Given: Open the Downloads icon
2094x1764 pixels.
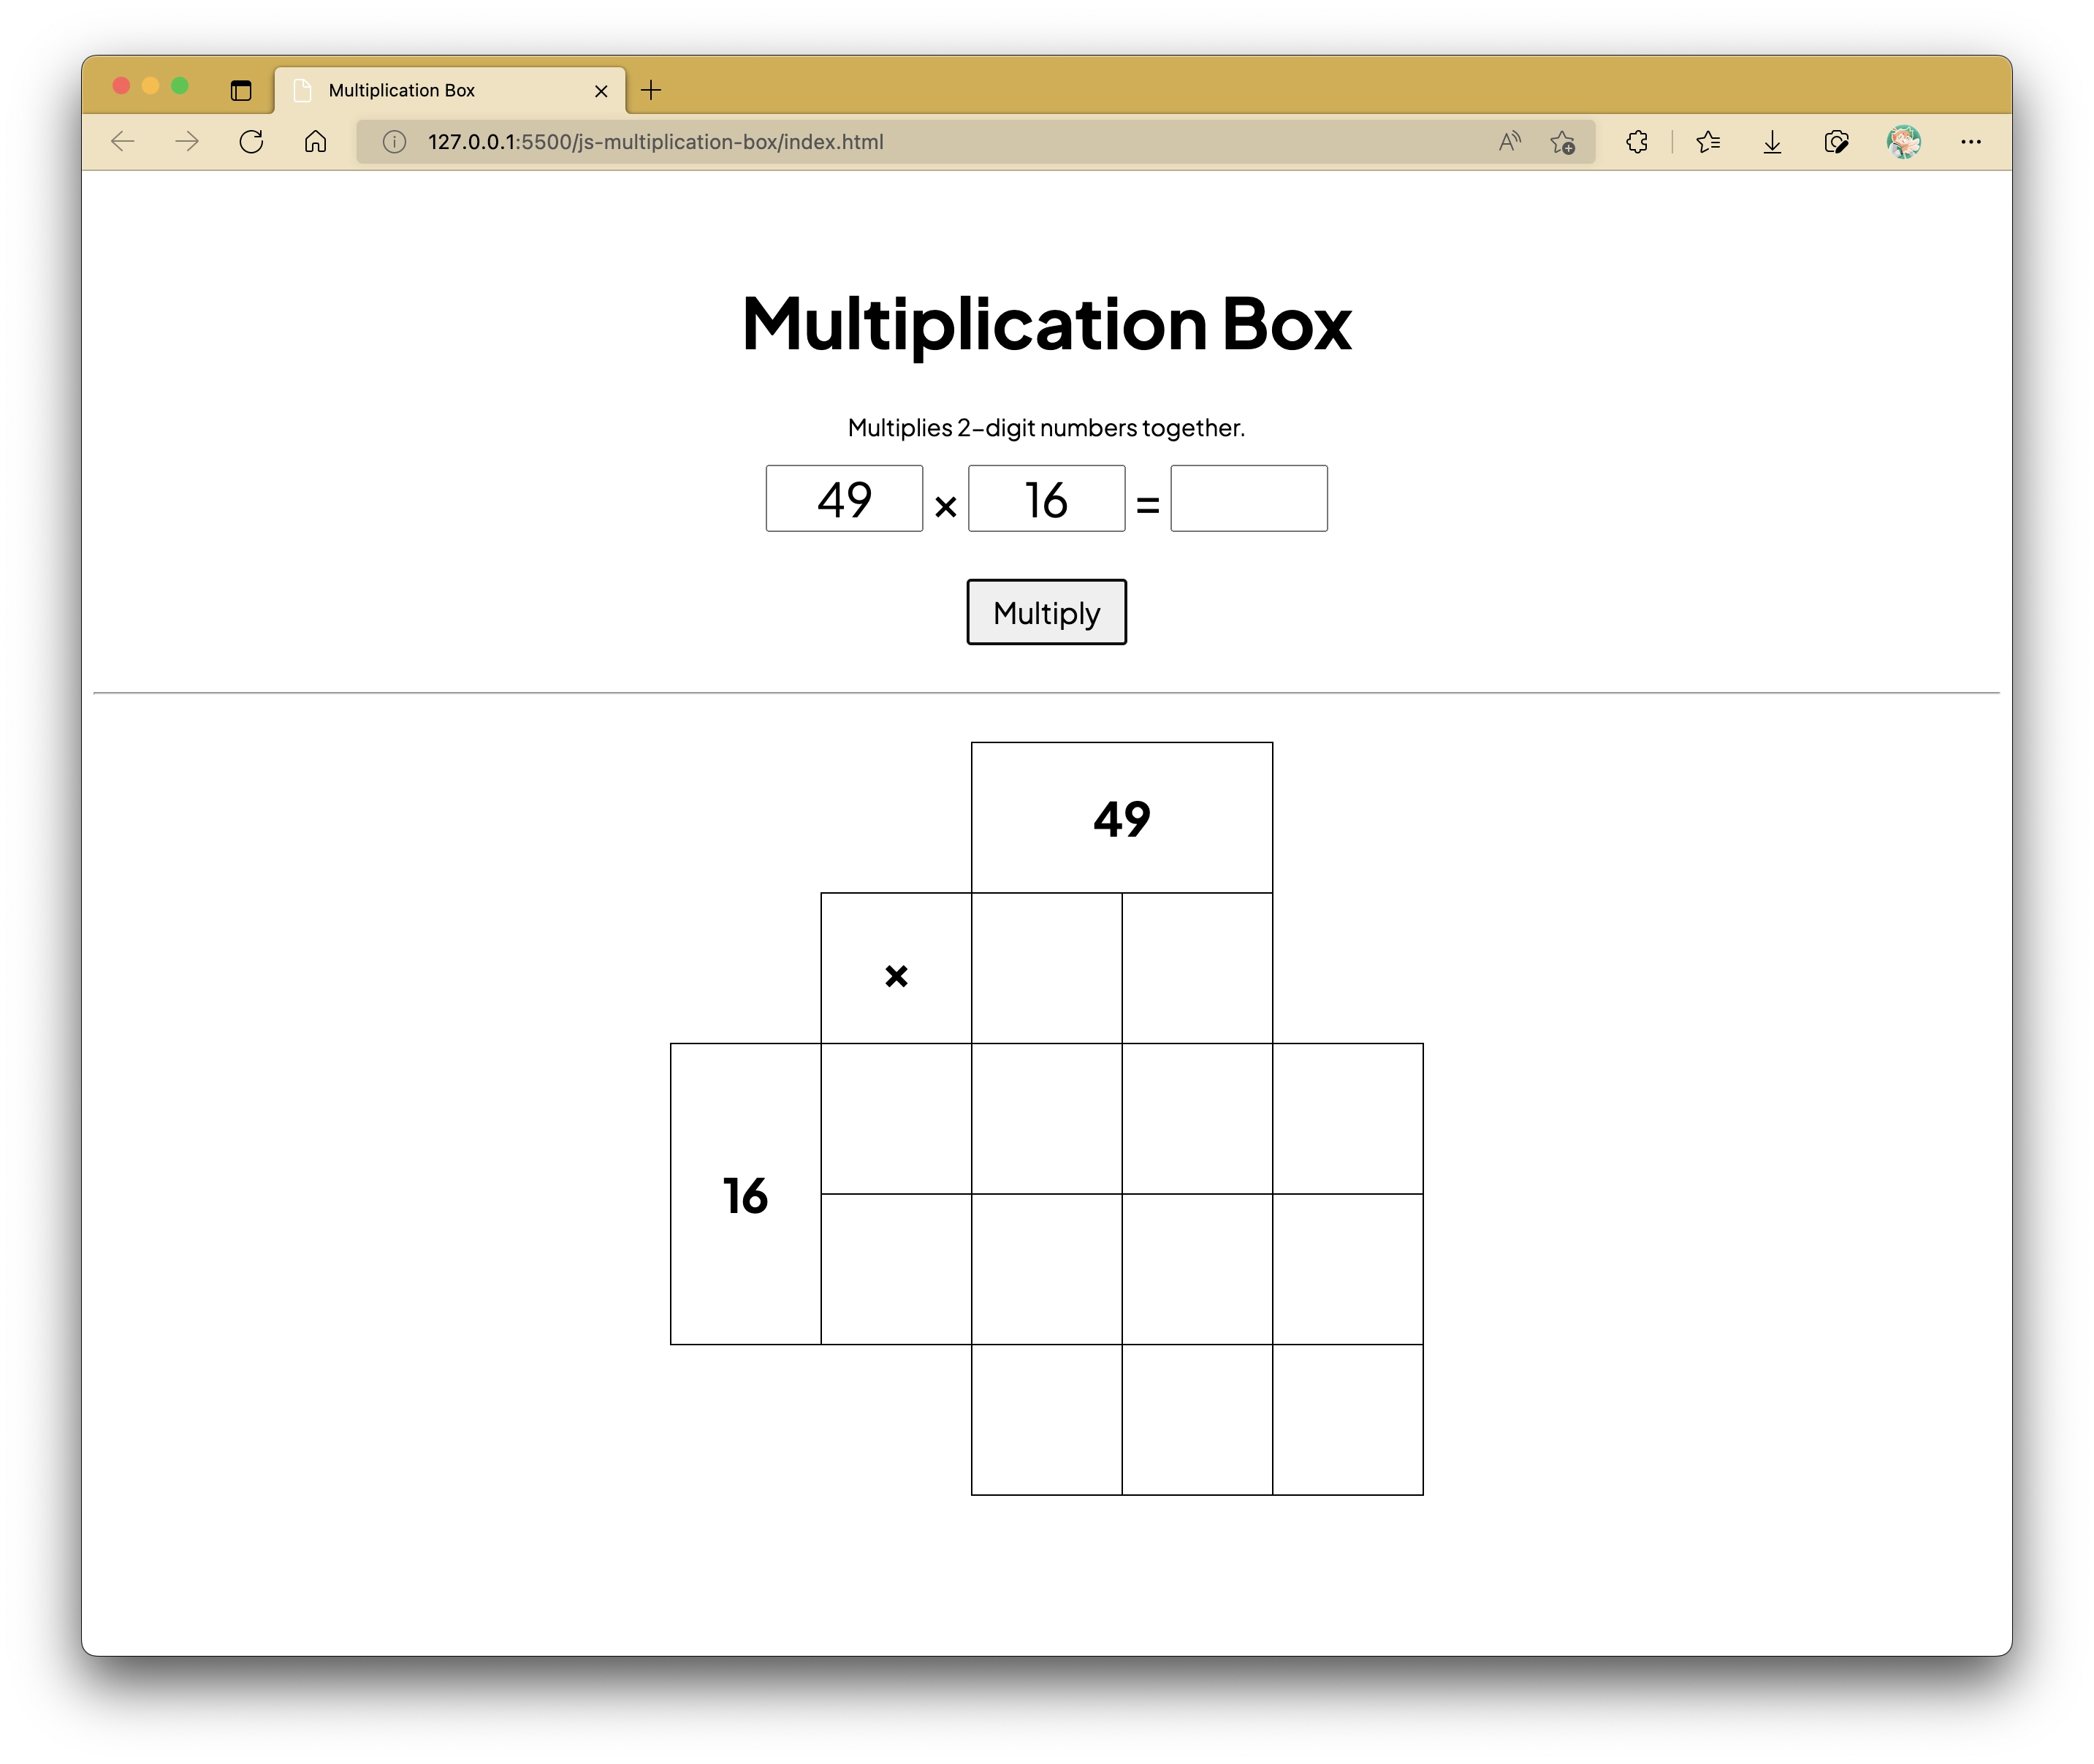Looking at the screenshot, I should click(x=1772, y=142).
